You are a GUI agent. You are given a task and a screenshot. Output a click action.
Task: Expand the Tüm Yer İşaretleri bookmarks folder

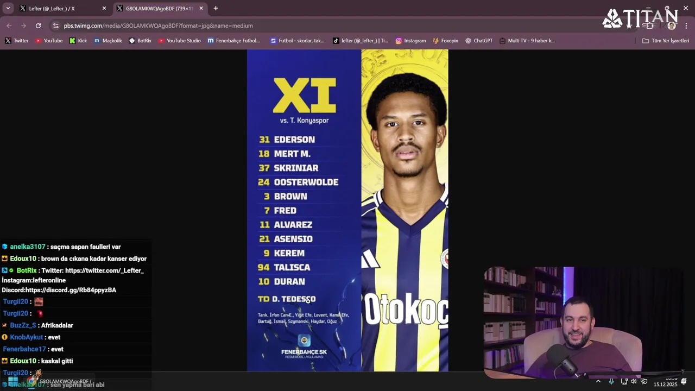click(x=665, y=41)
